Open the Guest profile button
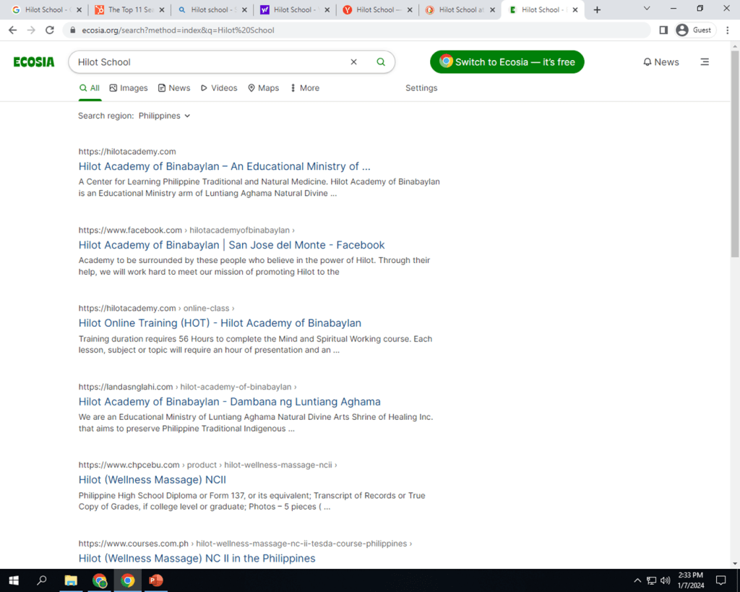Screen dimensions: 740x592 point(694,30)
